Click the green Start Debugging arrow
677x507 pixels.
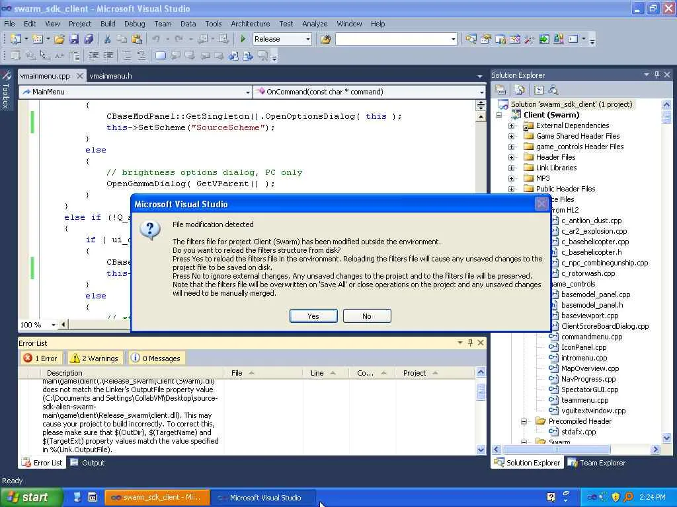pyautogui.click(x=243, y=39)
